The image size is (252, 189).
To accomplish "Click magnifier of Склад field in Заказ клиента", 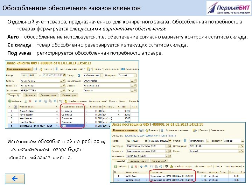I will (135, 91).
